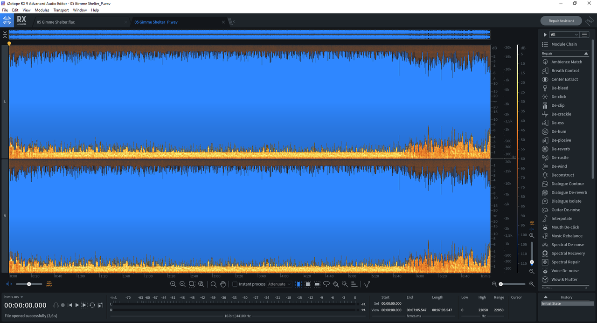Viewport: 597px width, 323px height.
Task: Toggle loop playback
Action: [92, 305]
